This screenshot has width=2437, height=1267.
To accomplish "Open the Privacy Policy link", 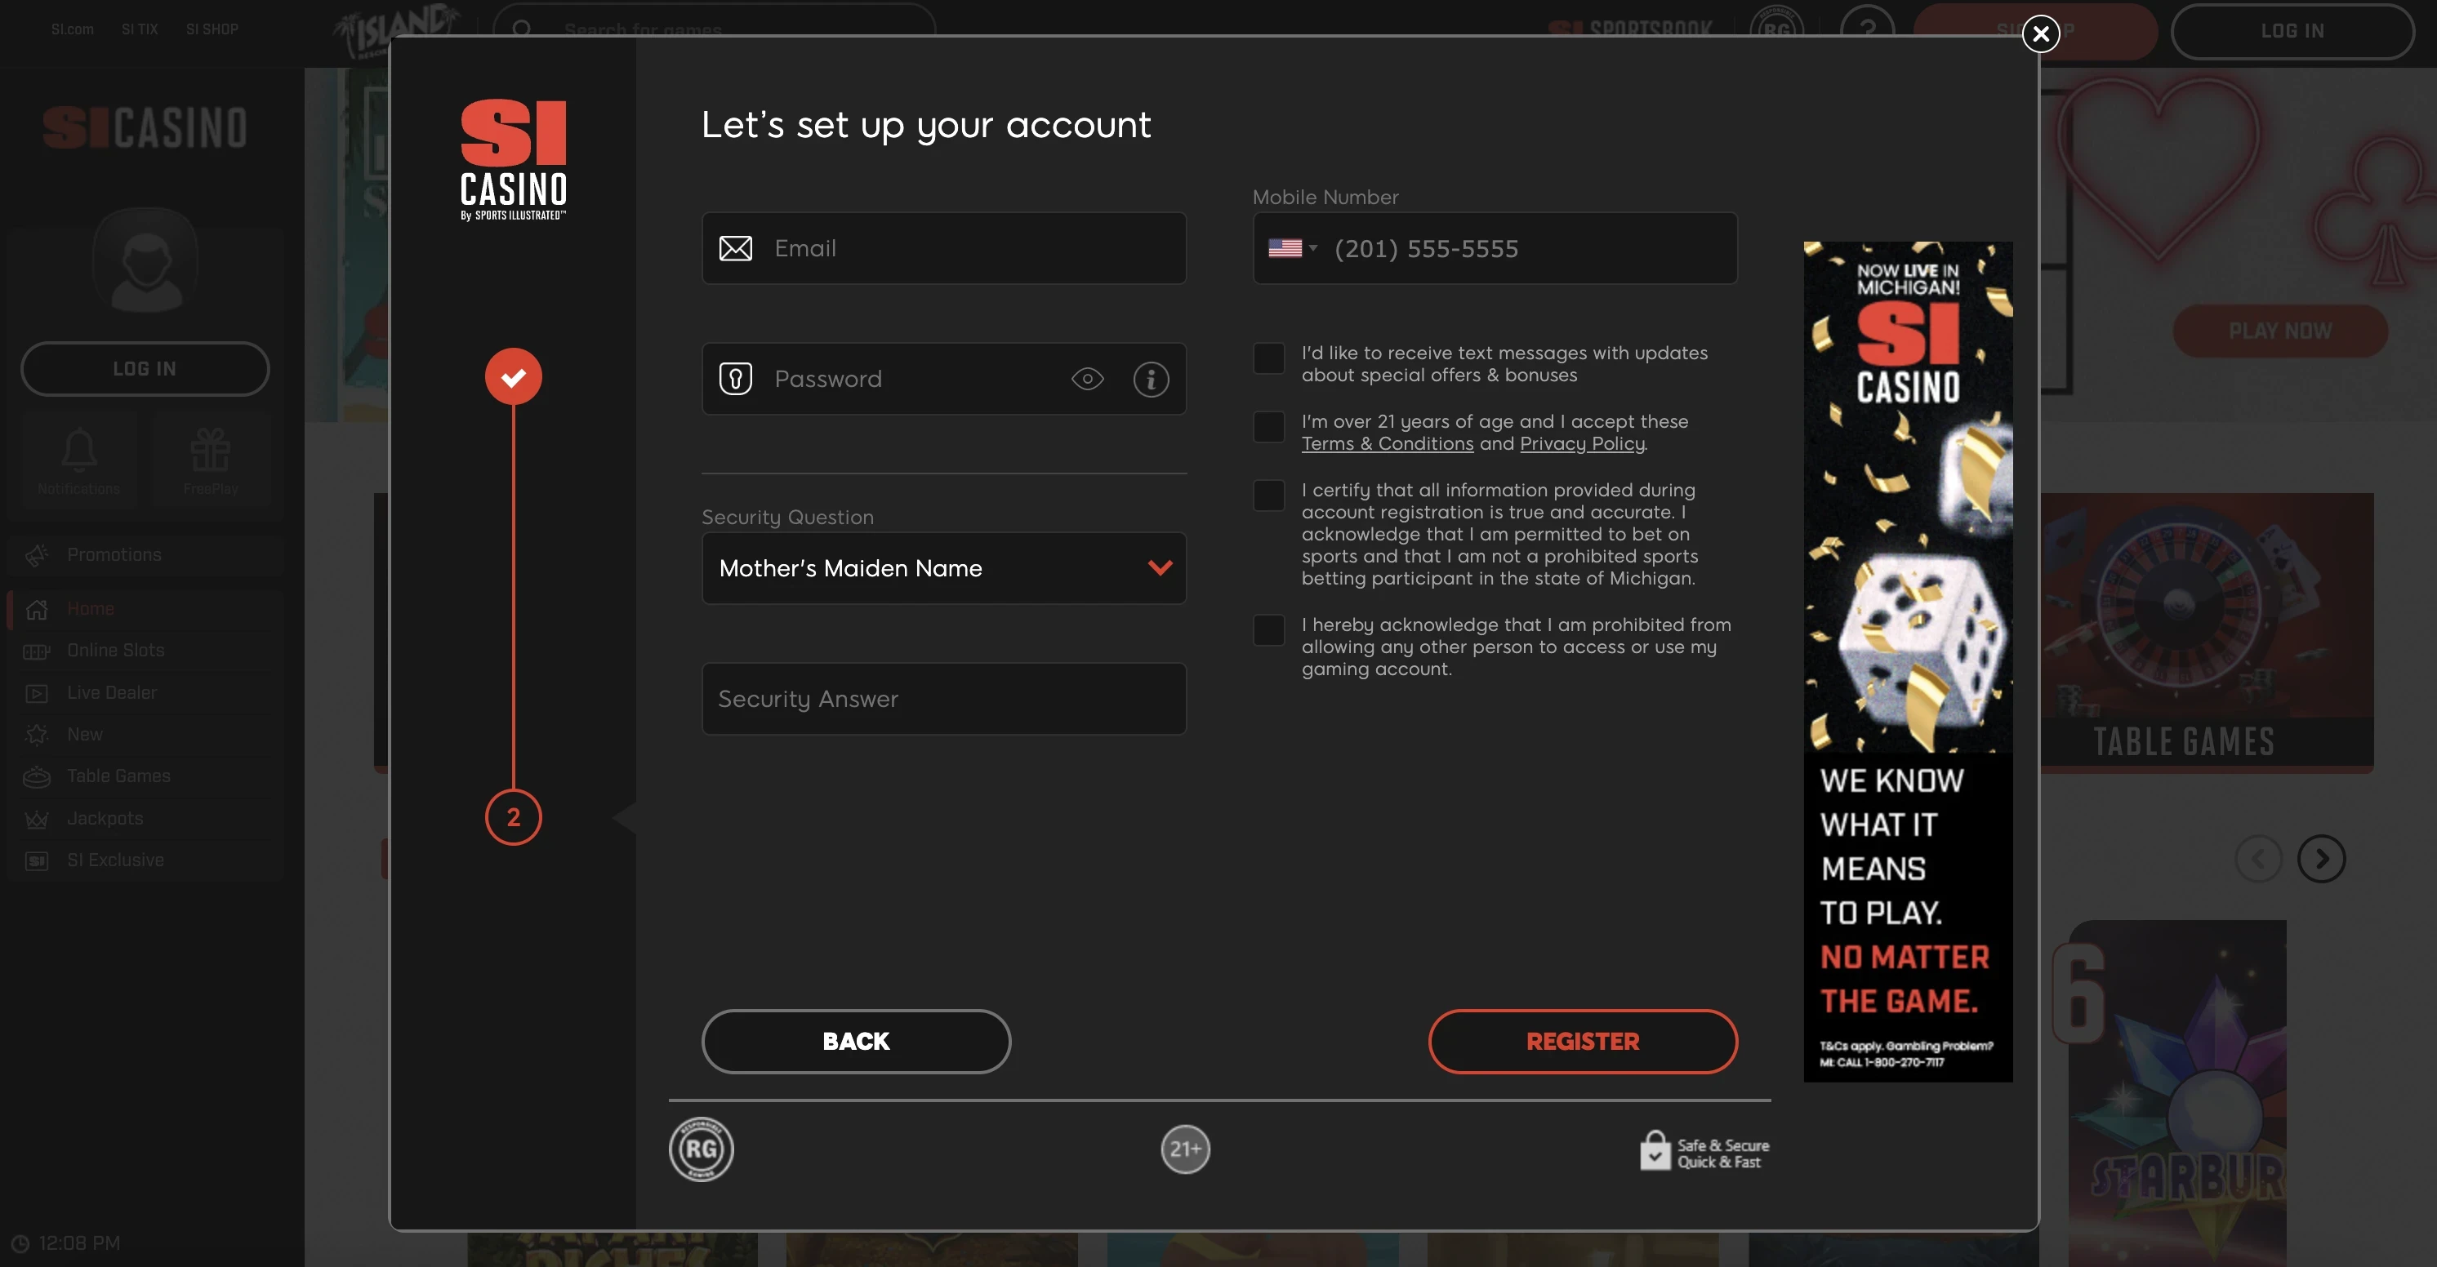I will [1582, 443].
